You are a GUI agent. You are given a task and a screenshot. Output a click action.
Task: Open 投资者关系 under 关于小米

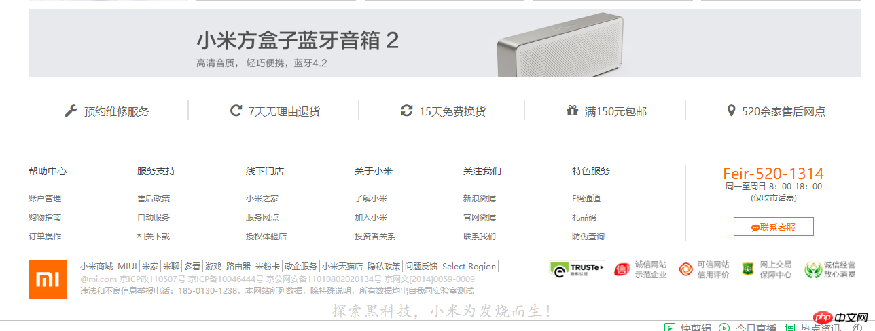(x=375, y=236)
